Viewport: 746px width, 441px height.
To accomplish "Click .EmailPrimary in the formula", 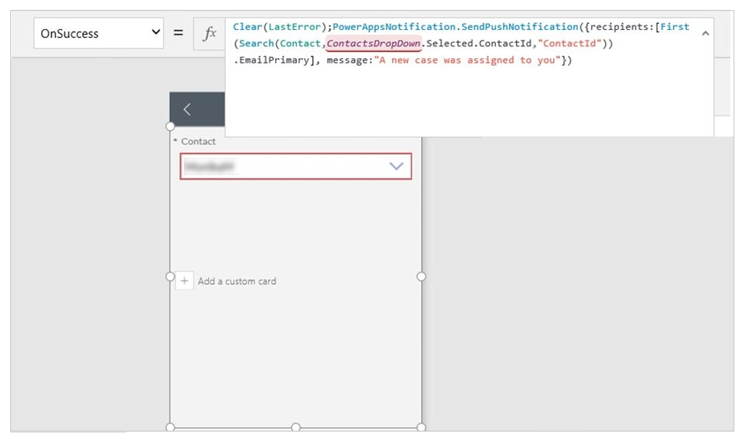I will pyautogui.click(x=272, y=60).
